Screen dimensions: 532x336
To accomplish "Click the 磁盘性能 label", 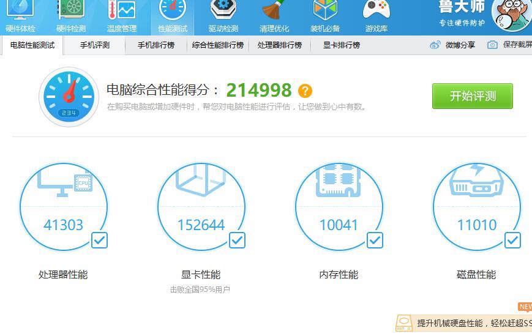I will (476, 275).
